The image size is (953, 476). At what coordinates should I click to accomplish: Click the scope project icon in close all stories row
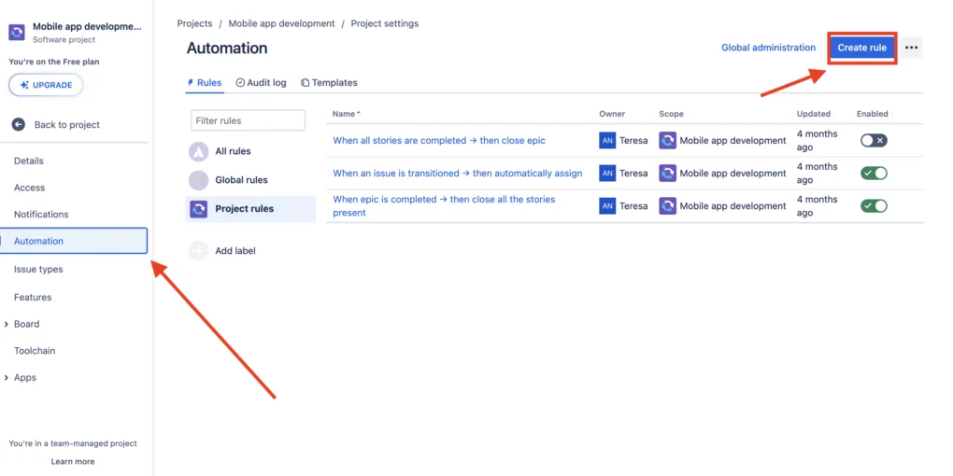point(667,206)
